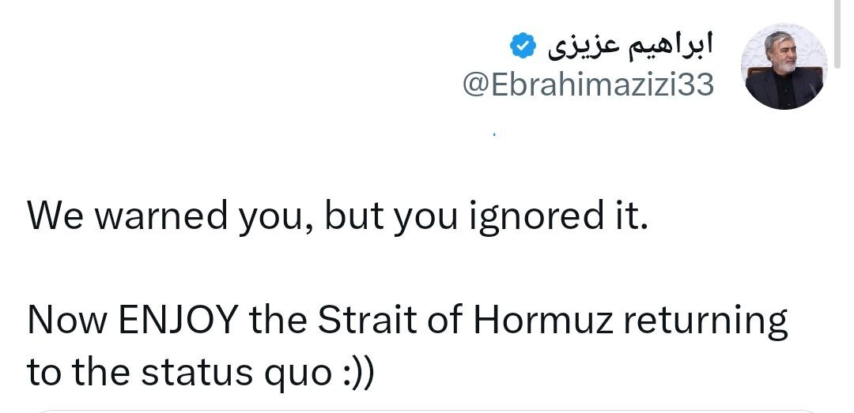Click the first name ابراهیم in display name
Screen dimensions: 854x413
[674, 47]
